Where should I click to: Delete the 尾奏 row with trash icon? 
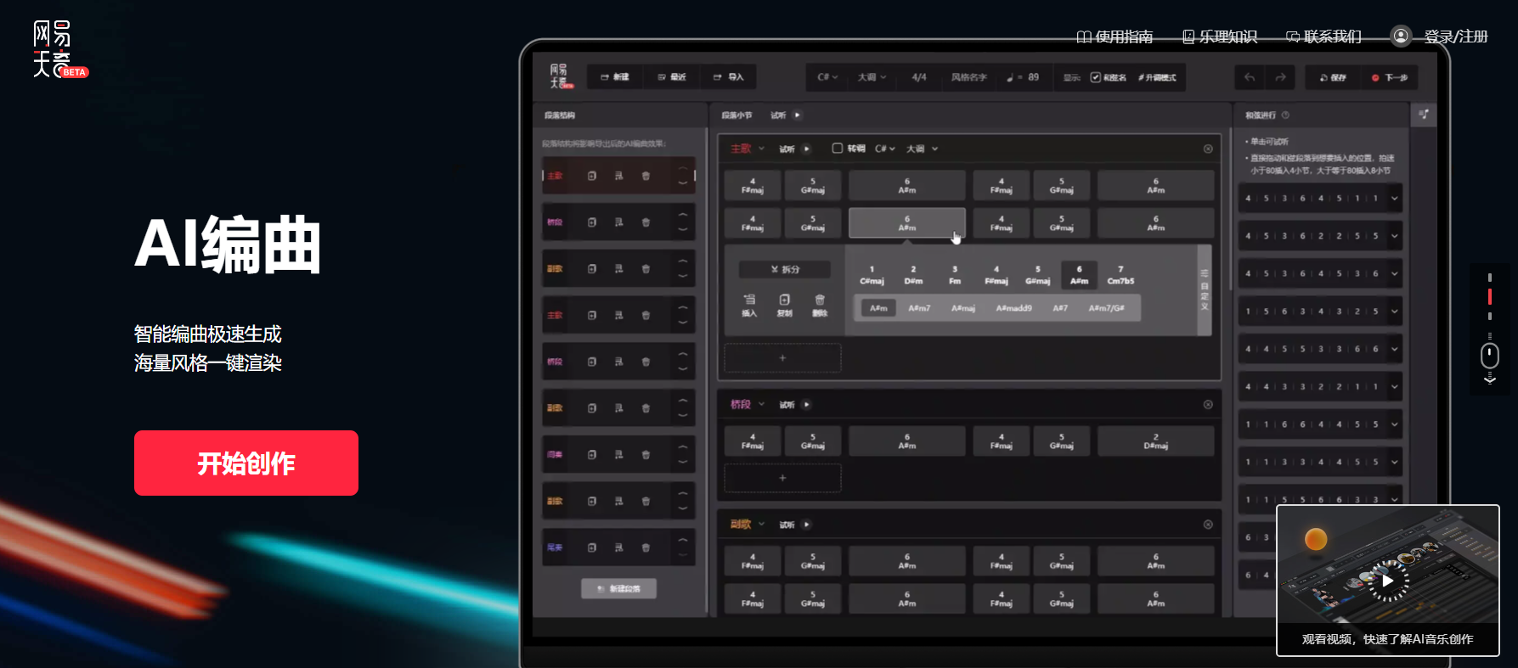pos(646,547)
